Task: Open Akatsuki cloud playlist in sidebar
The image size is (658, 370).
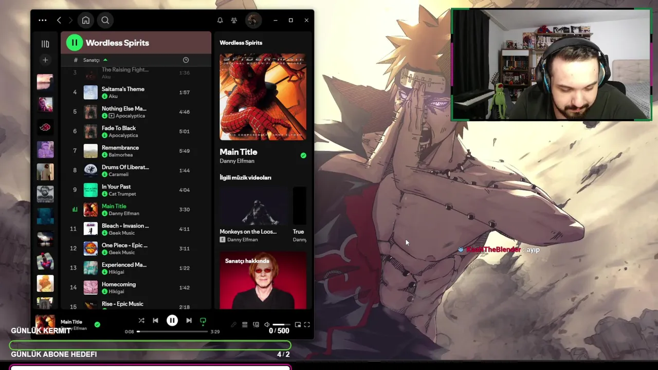Action: [45, 127]
